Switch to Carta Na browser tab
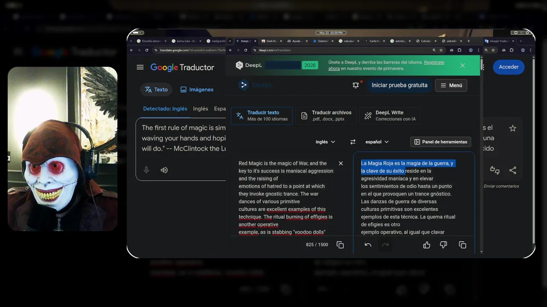The height and width of the screenshot is (307, 547). pyautogui.click(x=374, y=41)
